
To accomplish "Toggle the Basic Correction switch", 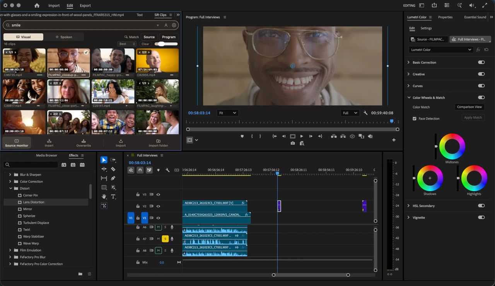I will tap(481, 62).
